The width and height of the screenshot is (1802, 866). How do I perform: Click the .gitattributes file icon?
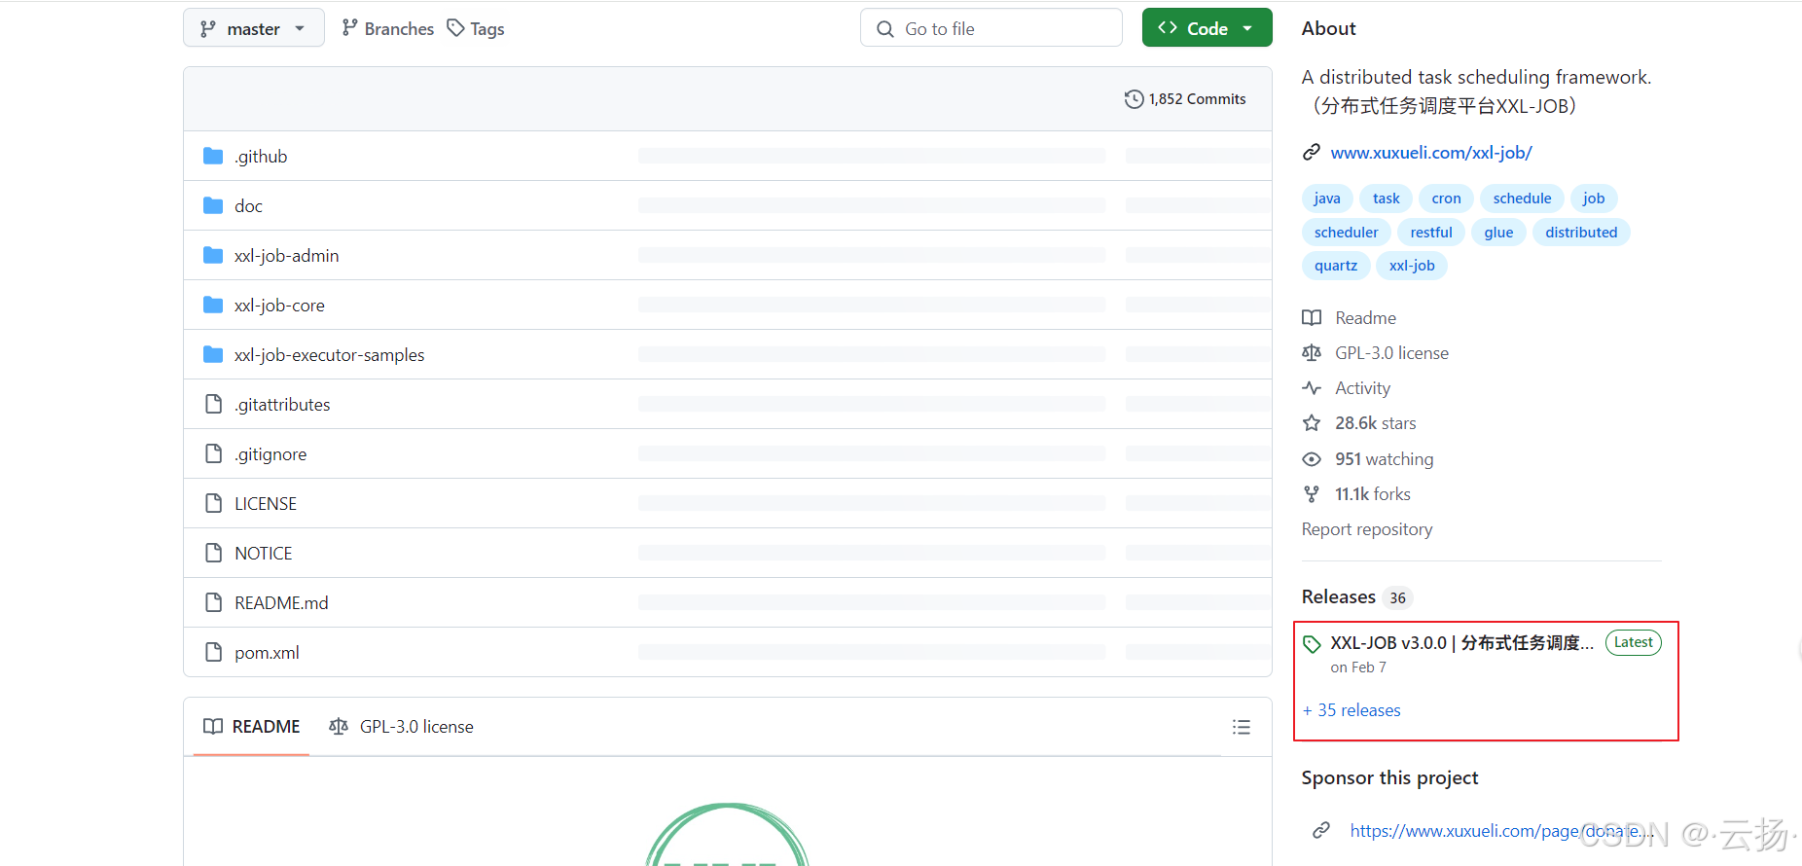pos(213,404)
